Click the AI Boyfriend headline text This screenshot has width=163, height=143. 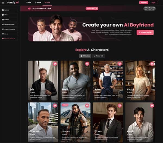pyautogui.click(x=139, y=25)
